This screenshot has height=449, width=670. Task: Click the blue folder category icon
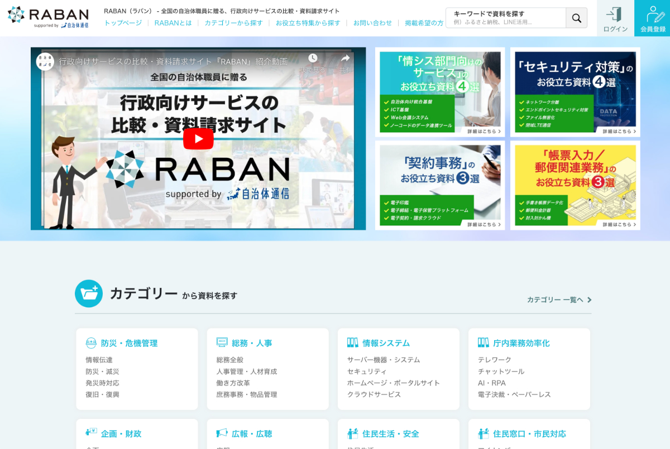click(89, 293)
